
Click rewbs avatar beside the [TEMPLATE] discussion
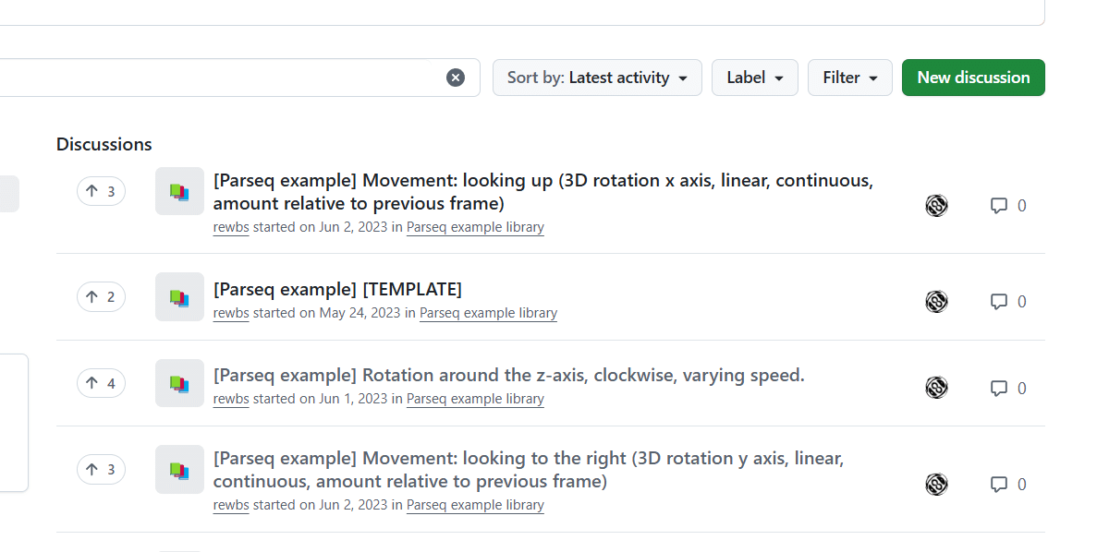coord(936,301)
